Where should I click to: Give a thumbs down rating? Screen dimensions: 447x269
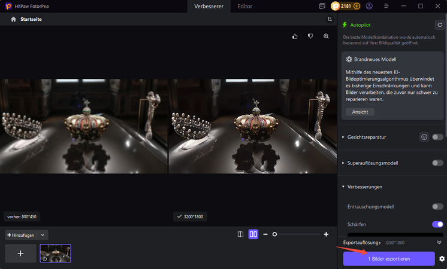click(310, 36)
